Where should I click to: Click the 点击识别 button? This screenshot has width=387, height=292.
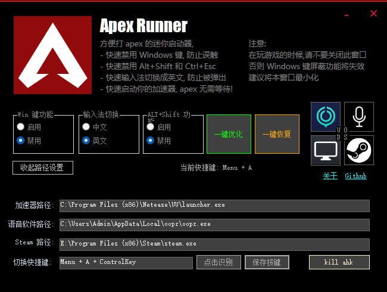(219, 262)
